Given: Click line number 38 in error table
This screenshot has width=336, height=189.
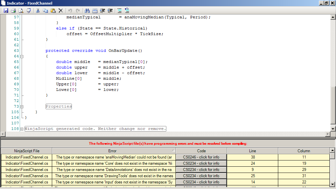Looking at the screenshot, I should [253, 157].
